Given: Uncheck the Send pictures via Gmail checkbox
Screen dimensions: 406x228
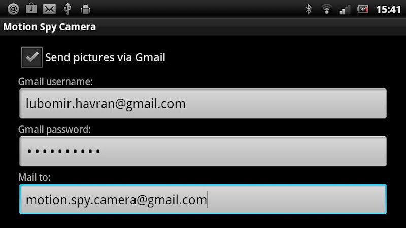Looking at the screenshot, I should click(32, 57).
